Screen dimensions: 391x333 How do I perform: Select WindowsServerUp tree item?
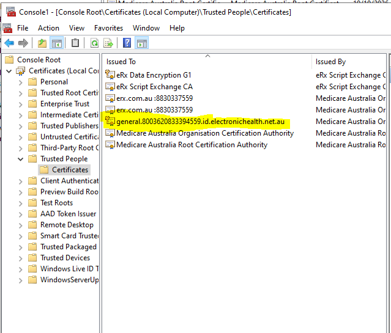[69, 280]
